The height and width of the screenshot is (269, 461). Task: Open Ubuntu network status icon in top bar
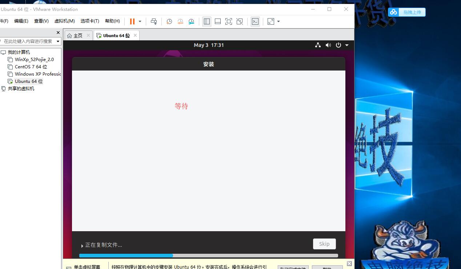[318, 45]
